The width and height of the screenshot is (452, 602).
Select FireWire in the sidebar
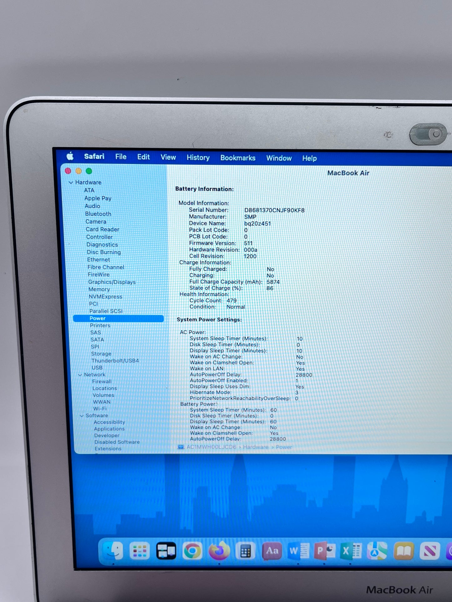coord(99,275)
